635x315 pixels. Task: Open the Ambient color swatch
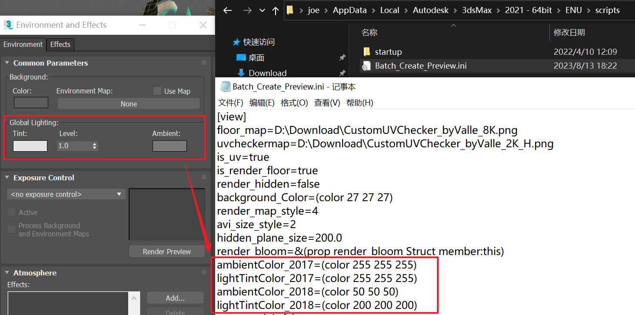pos(170,146)
